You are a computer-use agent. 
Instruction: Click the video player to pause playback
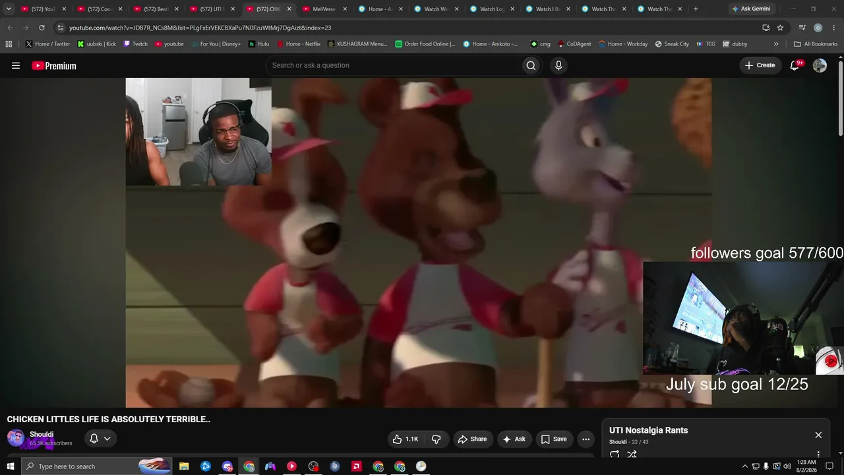pos(418,242)
